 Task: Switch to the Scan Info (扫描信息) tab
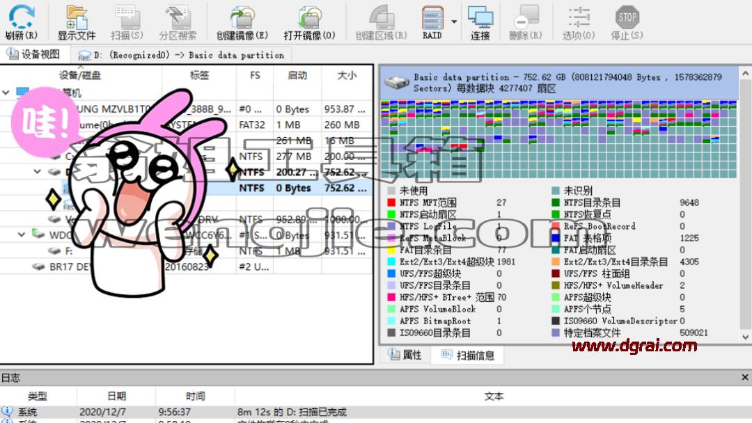(468, 355)
